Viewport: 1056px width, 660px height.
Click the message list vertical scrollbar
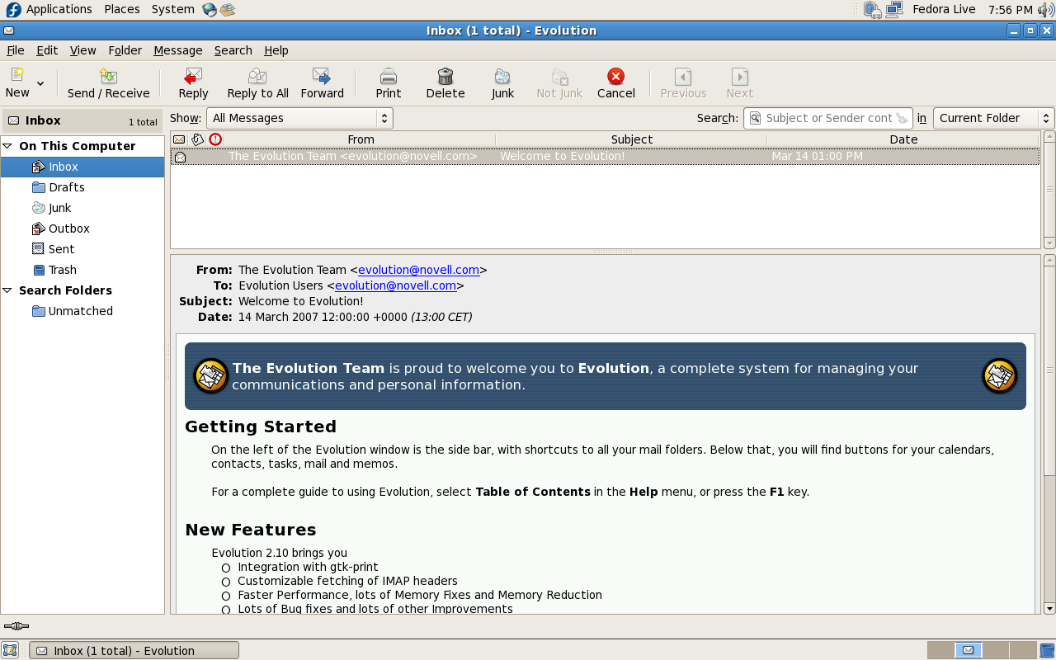pyautogui.click(x=1049, y=190)
